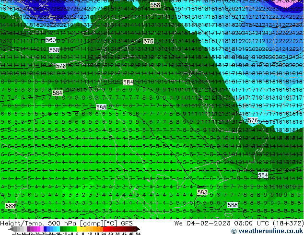Click the 588 contour label in the map center
Image resolution: width=304 pixels, height=235 pixels.
(x=101, y=107)
